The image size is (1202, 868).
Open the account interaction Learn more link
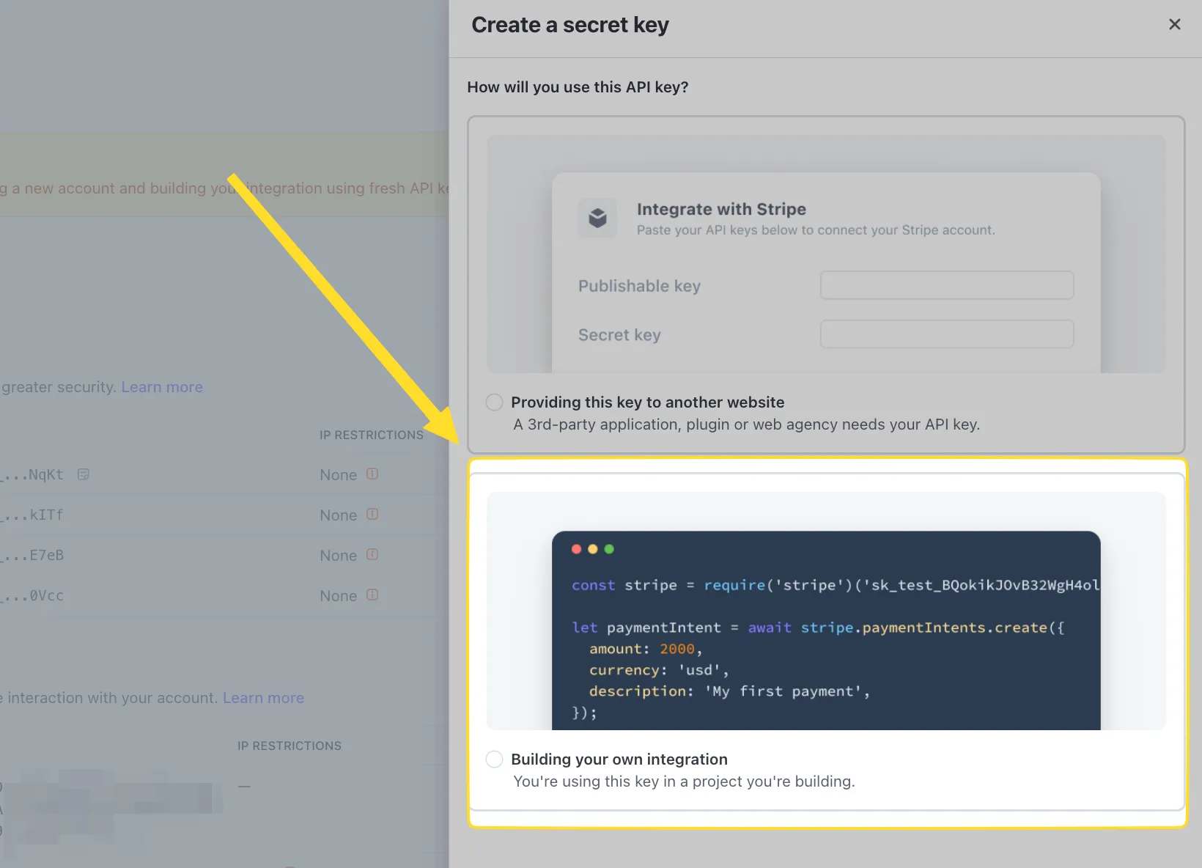coord(262,697)
